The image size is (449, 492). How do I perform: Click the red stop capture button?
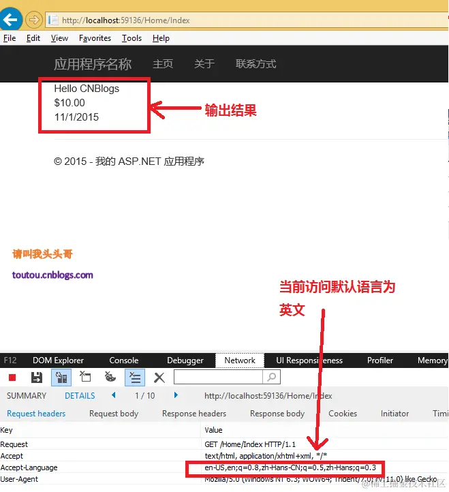coord(12,377)
